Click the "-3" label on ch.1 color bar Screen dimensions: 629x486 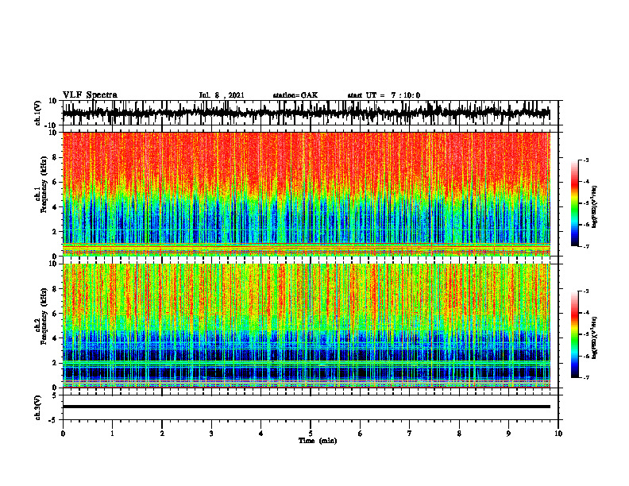(x=586, y=160)
